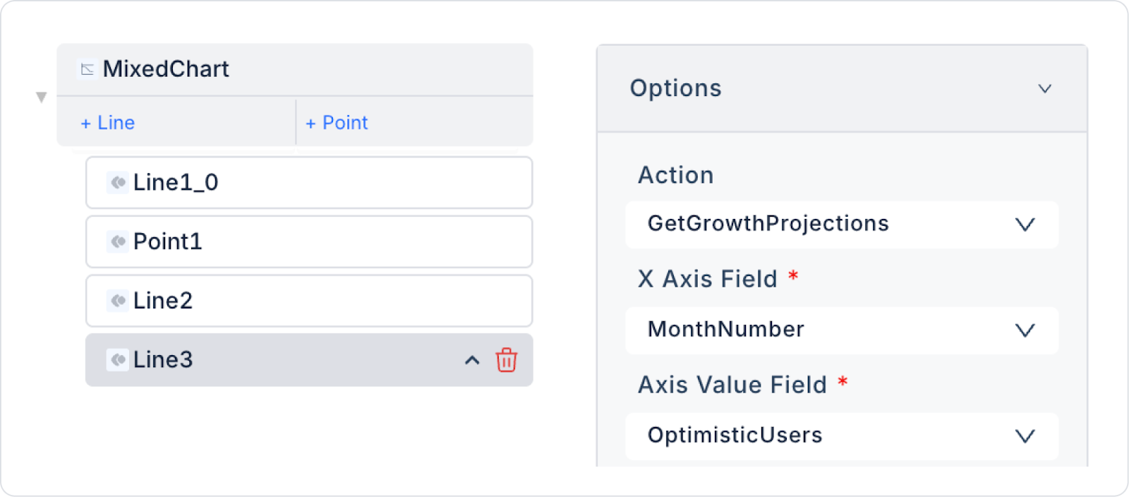Click the Line1_0 item icon
This screenshot has width=1129, height=497.
[x=118, y=182]
